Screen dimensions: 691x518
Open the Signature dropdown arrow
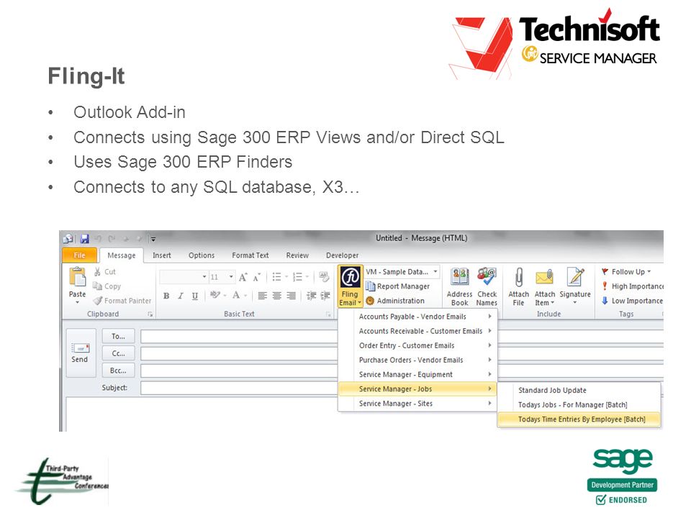[574, 303]
